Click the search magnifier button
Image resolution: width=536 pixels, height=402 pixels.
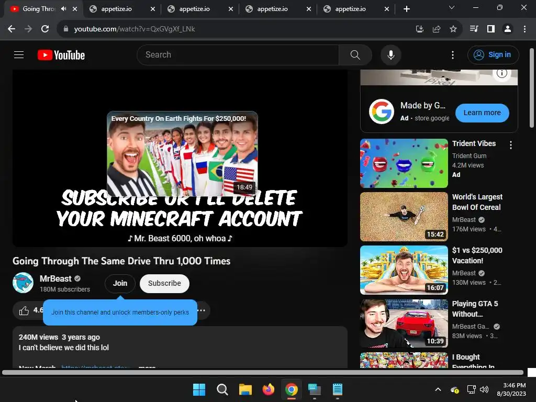click(x=355, y=54)
